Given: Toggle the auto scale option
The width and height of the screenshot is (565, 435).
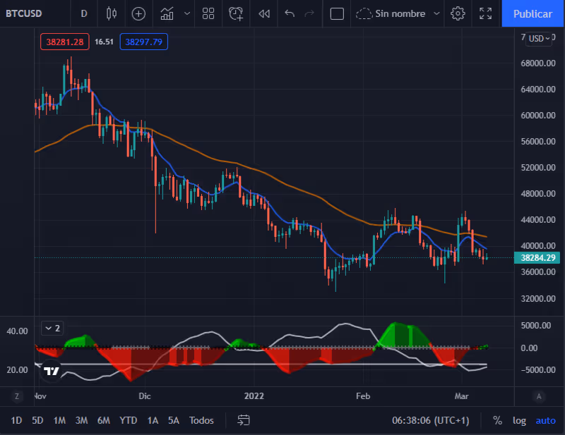Looking at the screenshot, I should (545, 420).
